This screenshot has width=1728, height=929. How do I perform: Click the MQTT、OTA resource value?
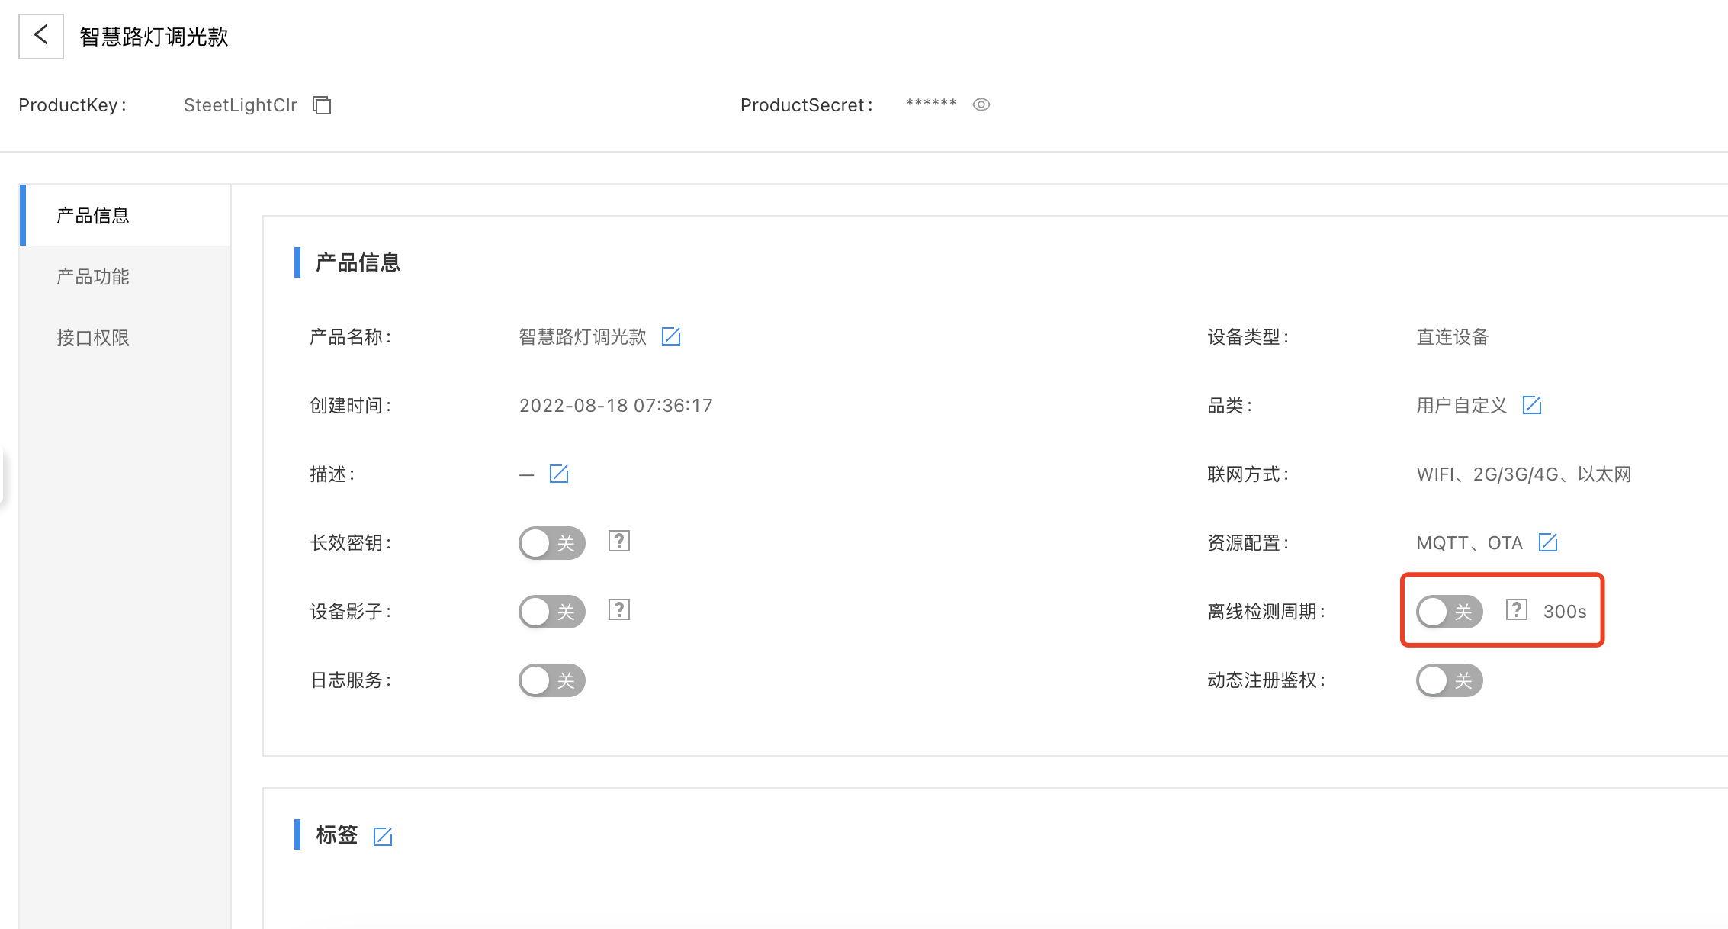pos(1469,542)
